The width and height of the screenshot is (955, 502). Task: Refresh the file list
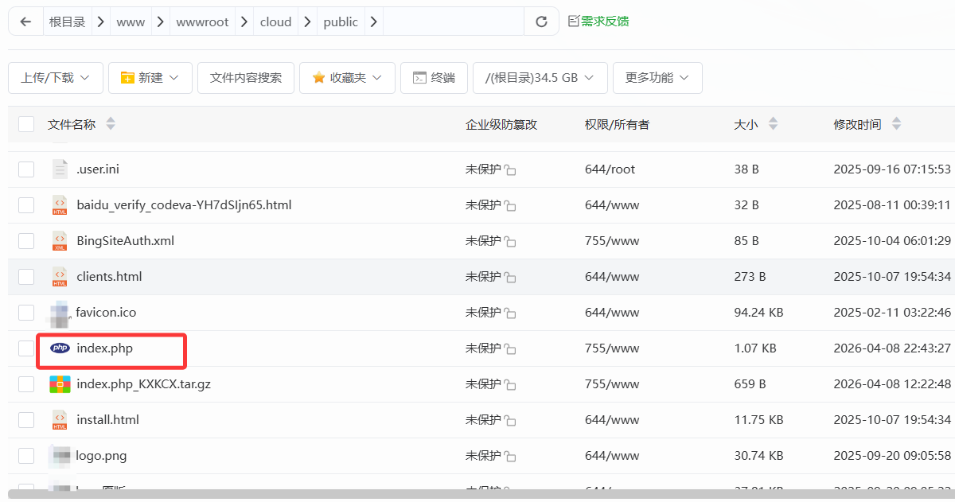(x=542, y=22)
